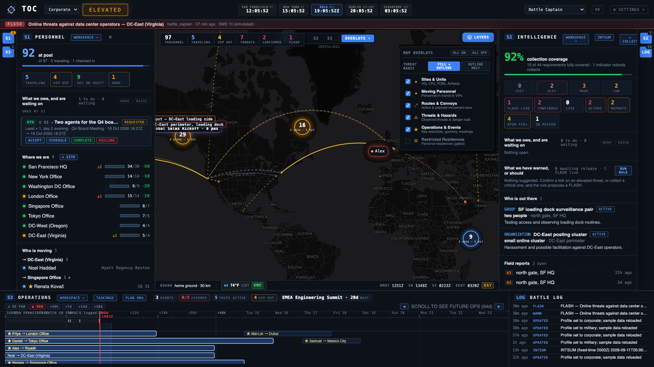Image resolution: width=654 pixels, height=367 pixels.
Task: Select the +48h timeline range
Action: [x=54, y=307]
